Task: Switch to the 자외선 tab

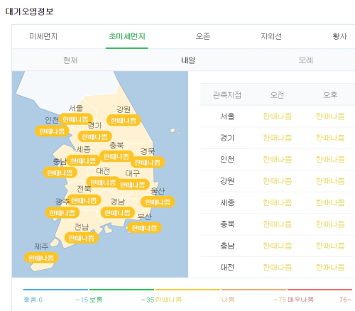Action: [x=271, y=36]
